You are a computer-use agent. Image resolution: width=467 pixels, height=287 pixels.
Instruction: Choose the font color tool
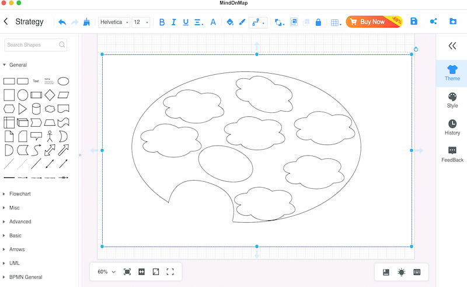[x=213, y=22]
